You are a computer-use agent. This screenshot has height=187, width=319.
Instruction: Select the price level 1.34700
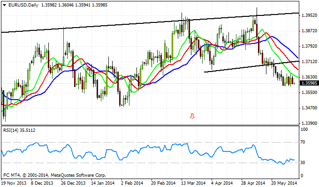click(309, 108)
